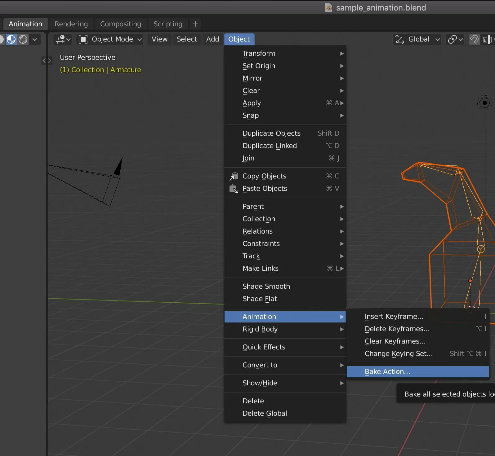Expand the shading options chevron
The image size is (495, 456).
point(35,39)
